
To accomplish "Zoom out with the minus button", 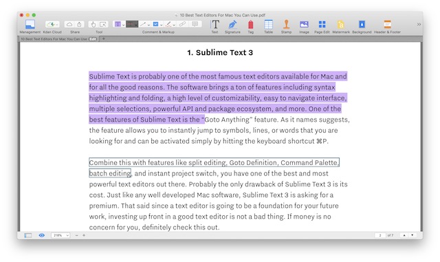I will click(77, 235).
